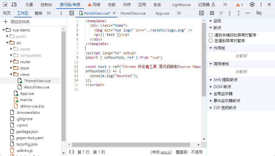
Task: Toggle the device toolbar icon
Action: (x=14, y=4)
